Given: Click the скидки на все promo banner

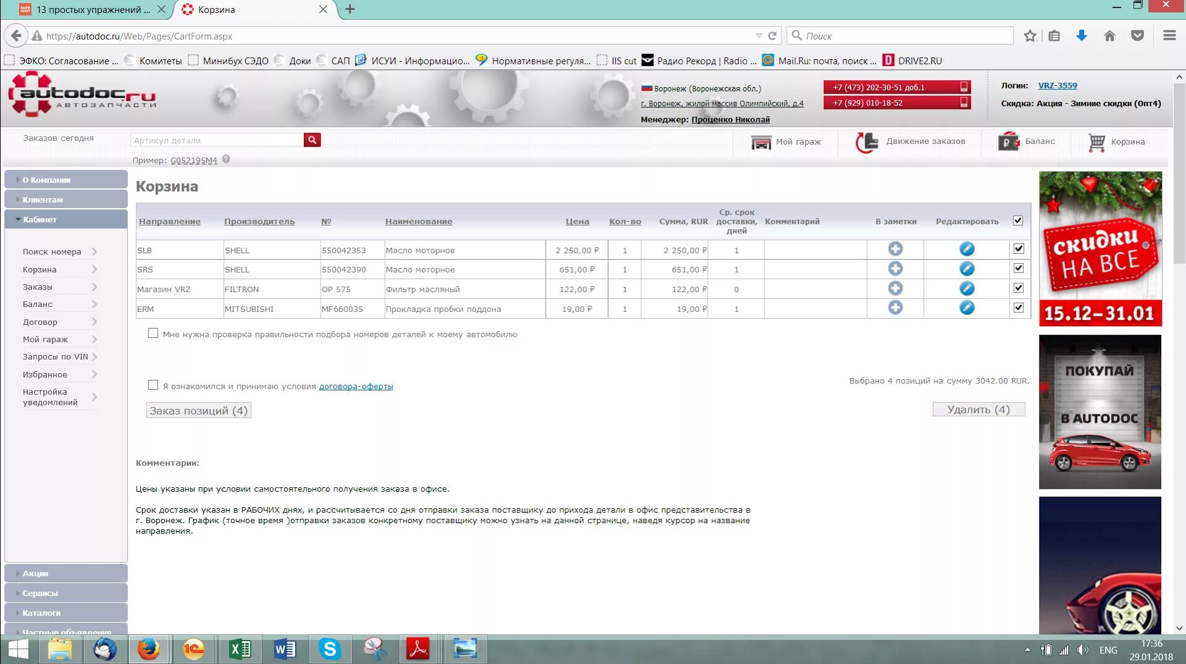Looking at the screenshot, I should pos(1100,249).
